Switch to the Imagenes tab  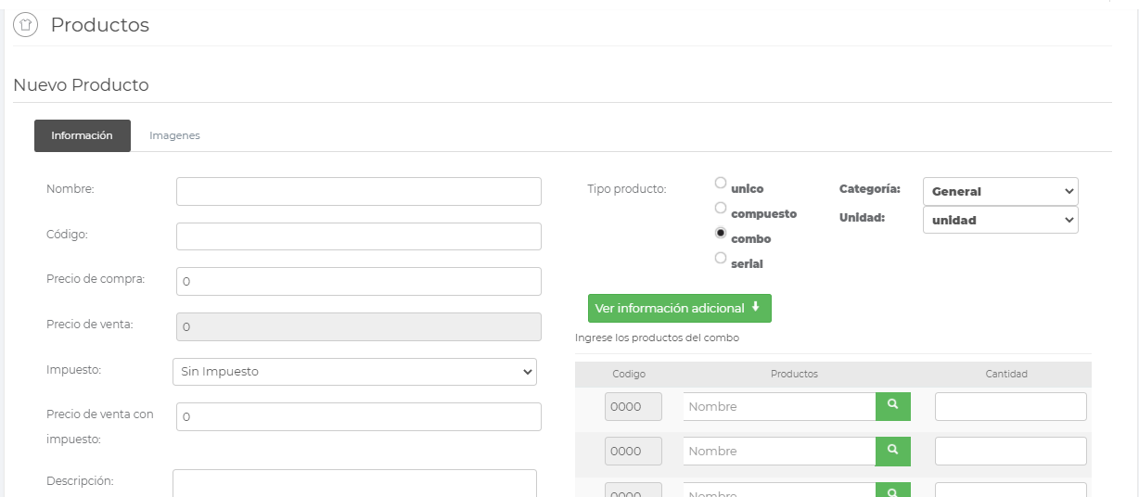(x=174, y=135)
